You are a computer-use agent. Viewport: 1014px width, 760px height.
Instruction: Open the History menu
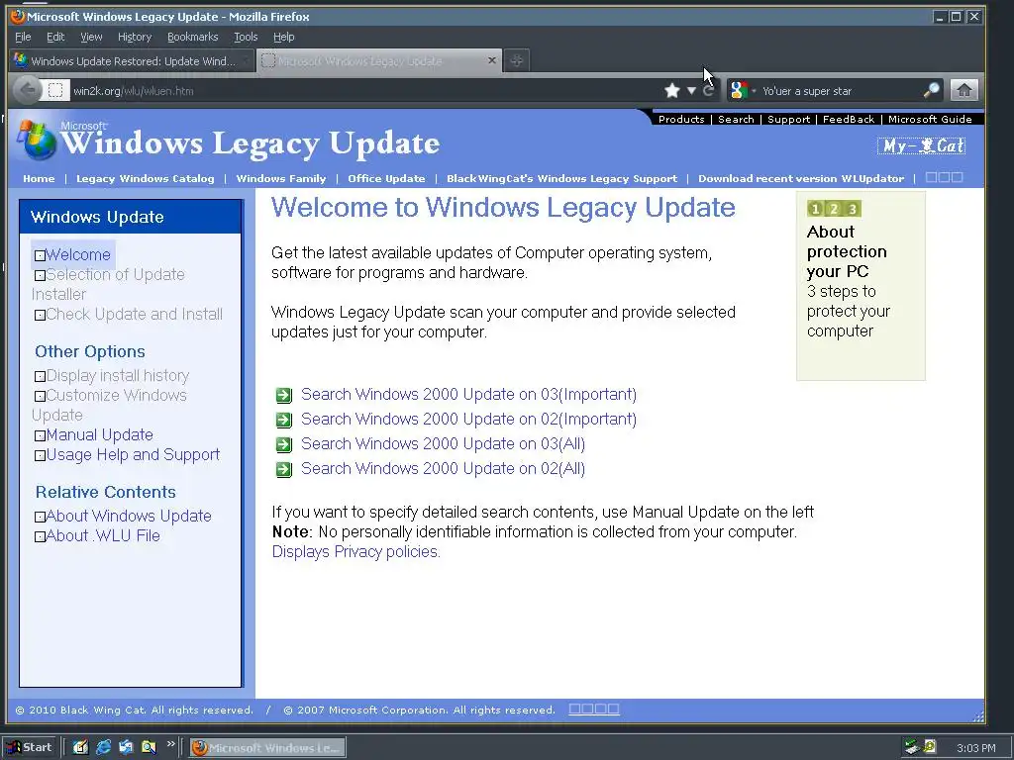pyautogui.click(x=135, y=37)
